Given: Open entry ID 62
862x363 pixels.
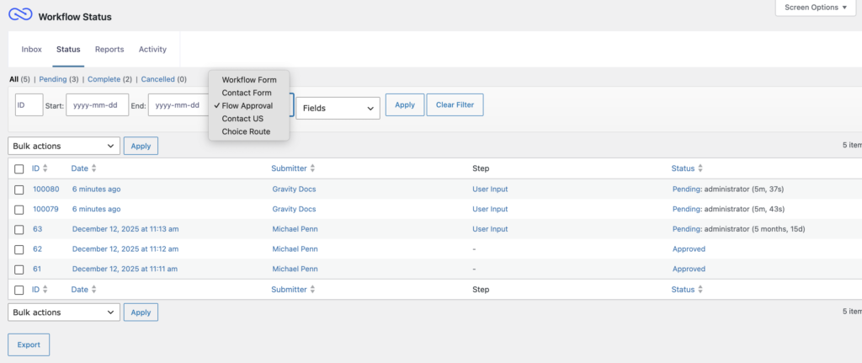Looking at the screenshot, I should click(37, 249).
